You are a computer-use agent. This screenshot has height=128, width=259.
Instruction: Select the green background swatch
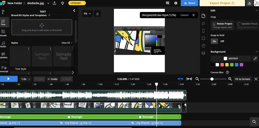pos(232,65)
